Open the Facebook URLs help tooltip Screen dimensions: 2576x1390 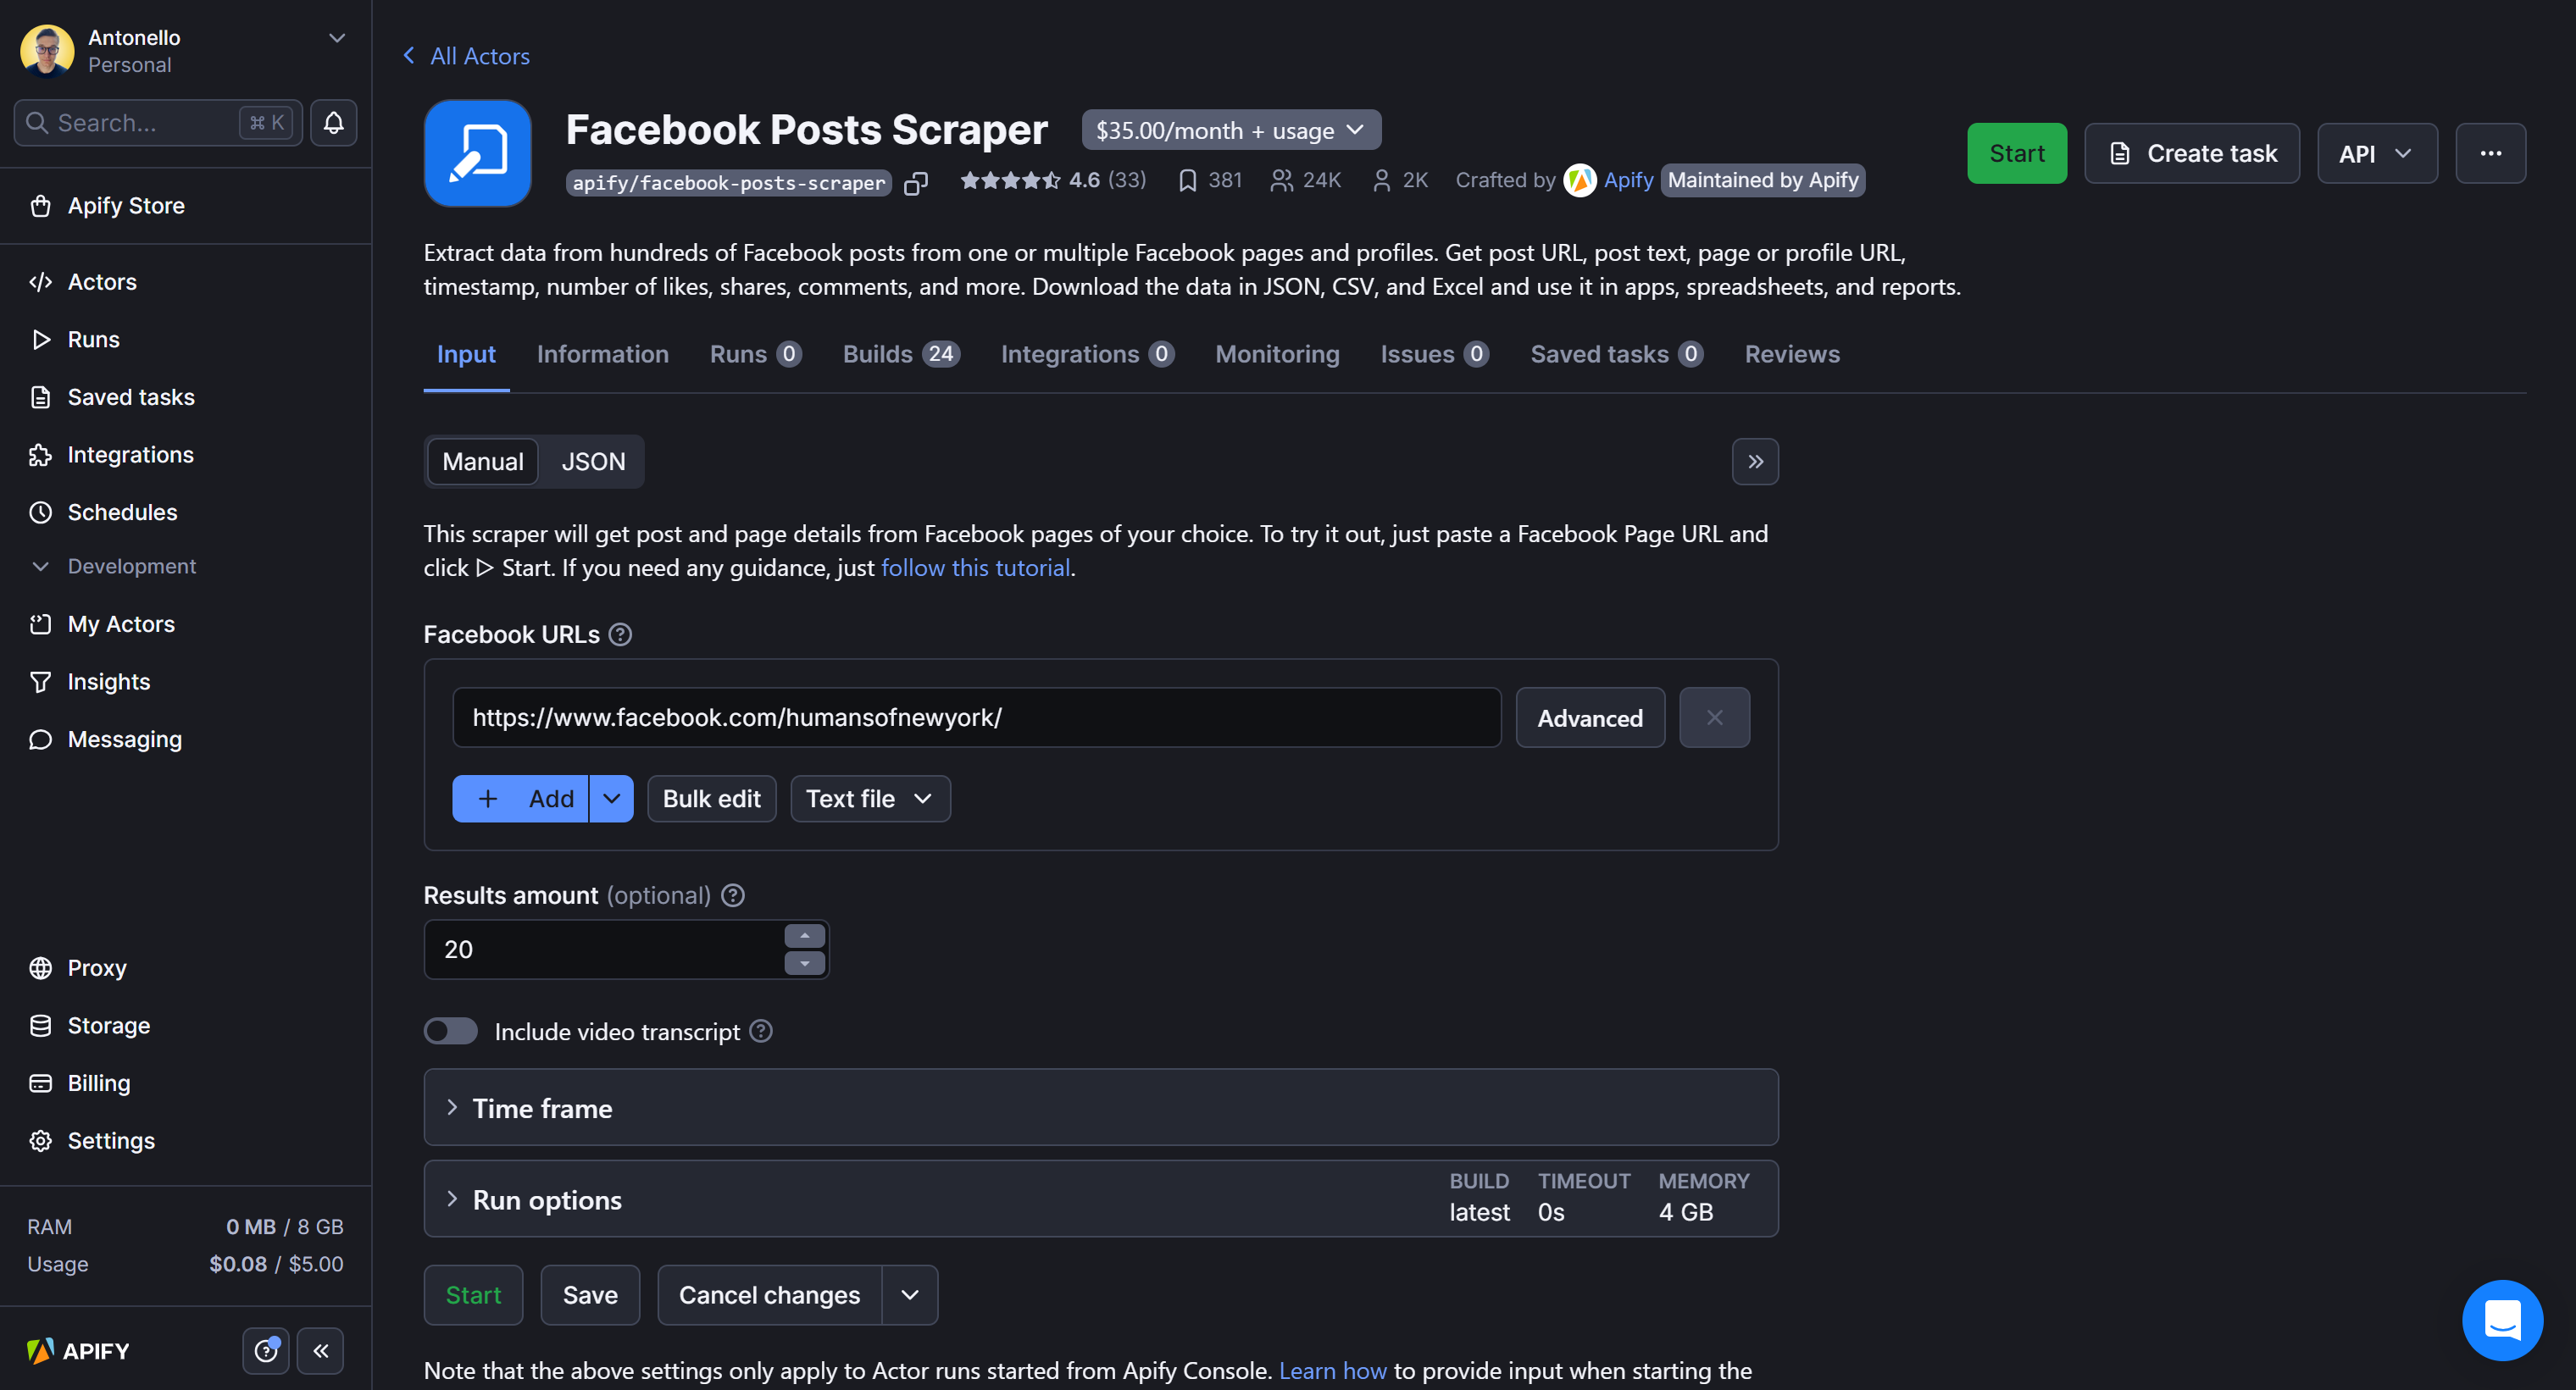(620, 634)
